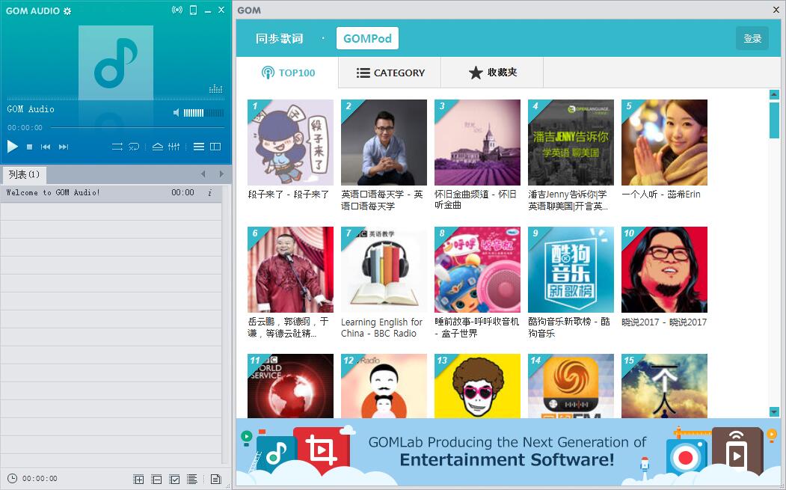Toggle repeat playback mode

pyautogui.click(x=117, y=147)
